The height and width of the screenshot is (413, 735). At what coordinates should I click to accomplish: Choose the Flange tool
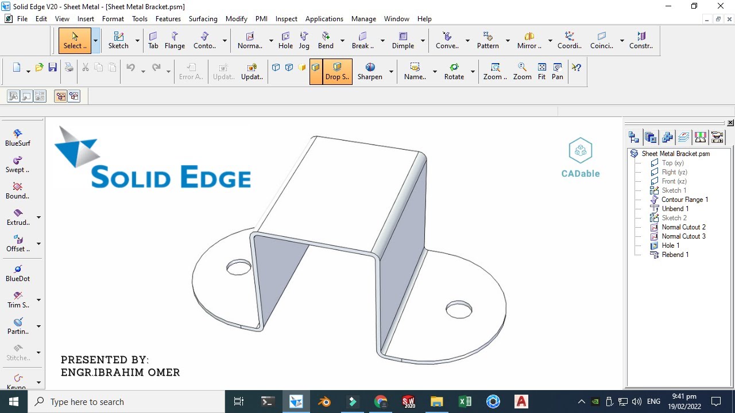(x=175, y=41)
